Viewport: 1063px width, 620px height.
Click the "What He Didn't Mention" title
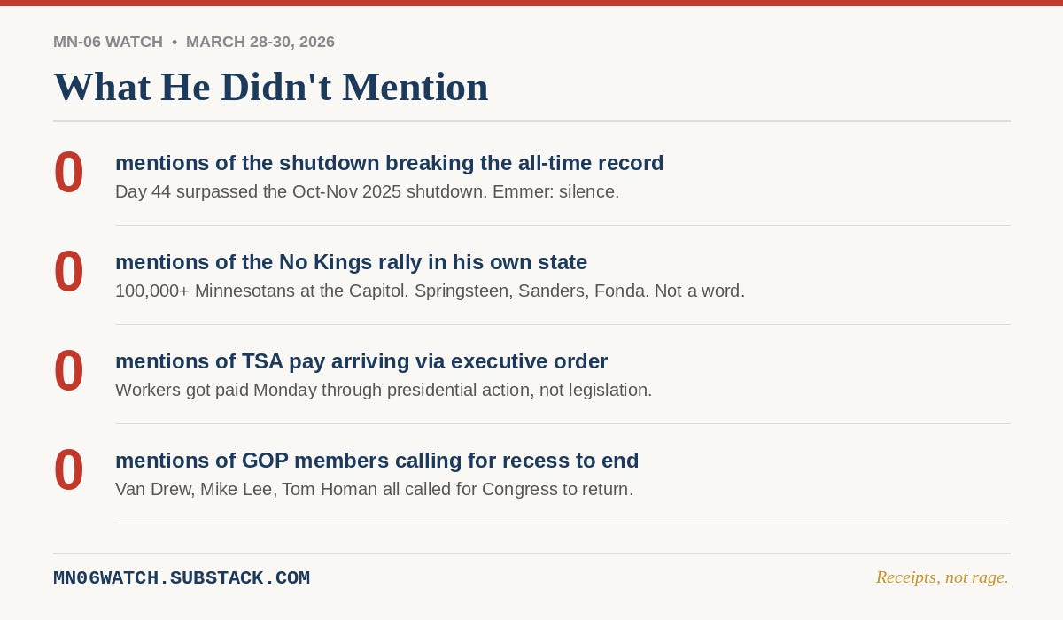tap(271, 87)
